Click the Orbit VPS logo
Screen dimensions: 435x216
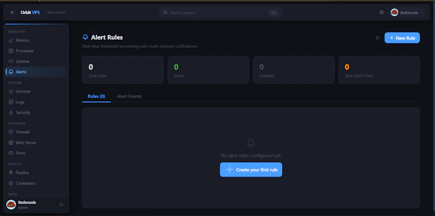[30, 13]
